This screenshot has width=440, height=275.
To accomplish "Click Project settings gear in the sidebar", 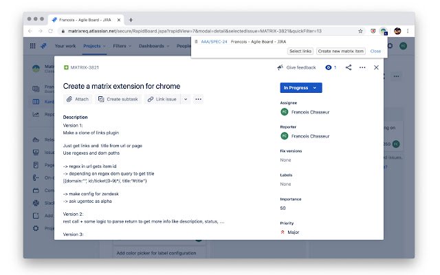I will (x=36, y=228).
